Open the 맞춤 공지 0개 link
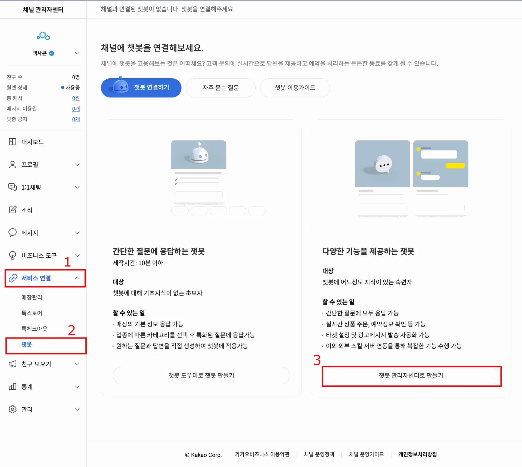The image size is (522, 467). click(76, 119)
